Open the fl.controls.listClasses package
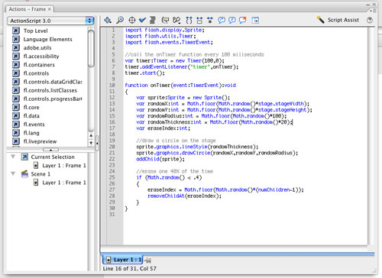Screen dimensions: 382x278 point(50,90)
